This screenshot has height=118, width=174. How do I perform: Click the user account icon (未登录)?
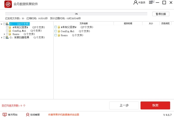click(135, 3)
